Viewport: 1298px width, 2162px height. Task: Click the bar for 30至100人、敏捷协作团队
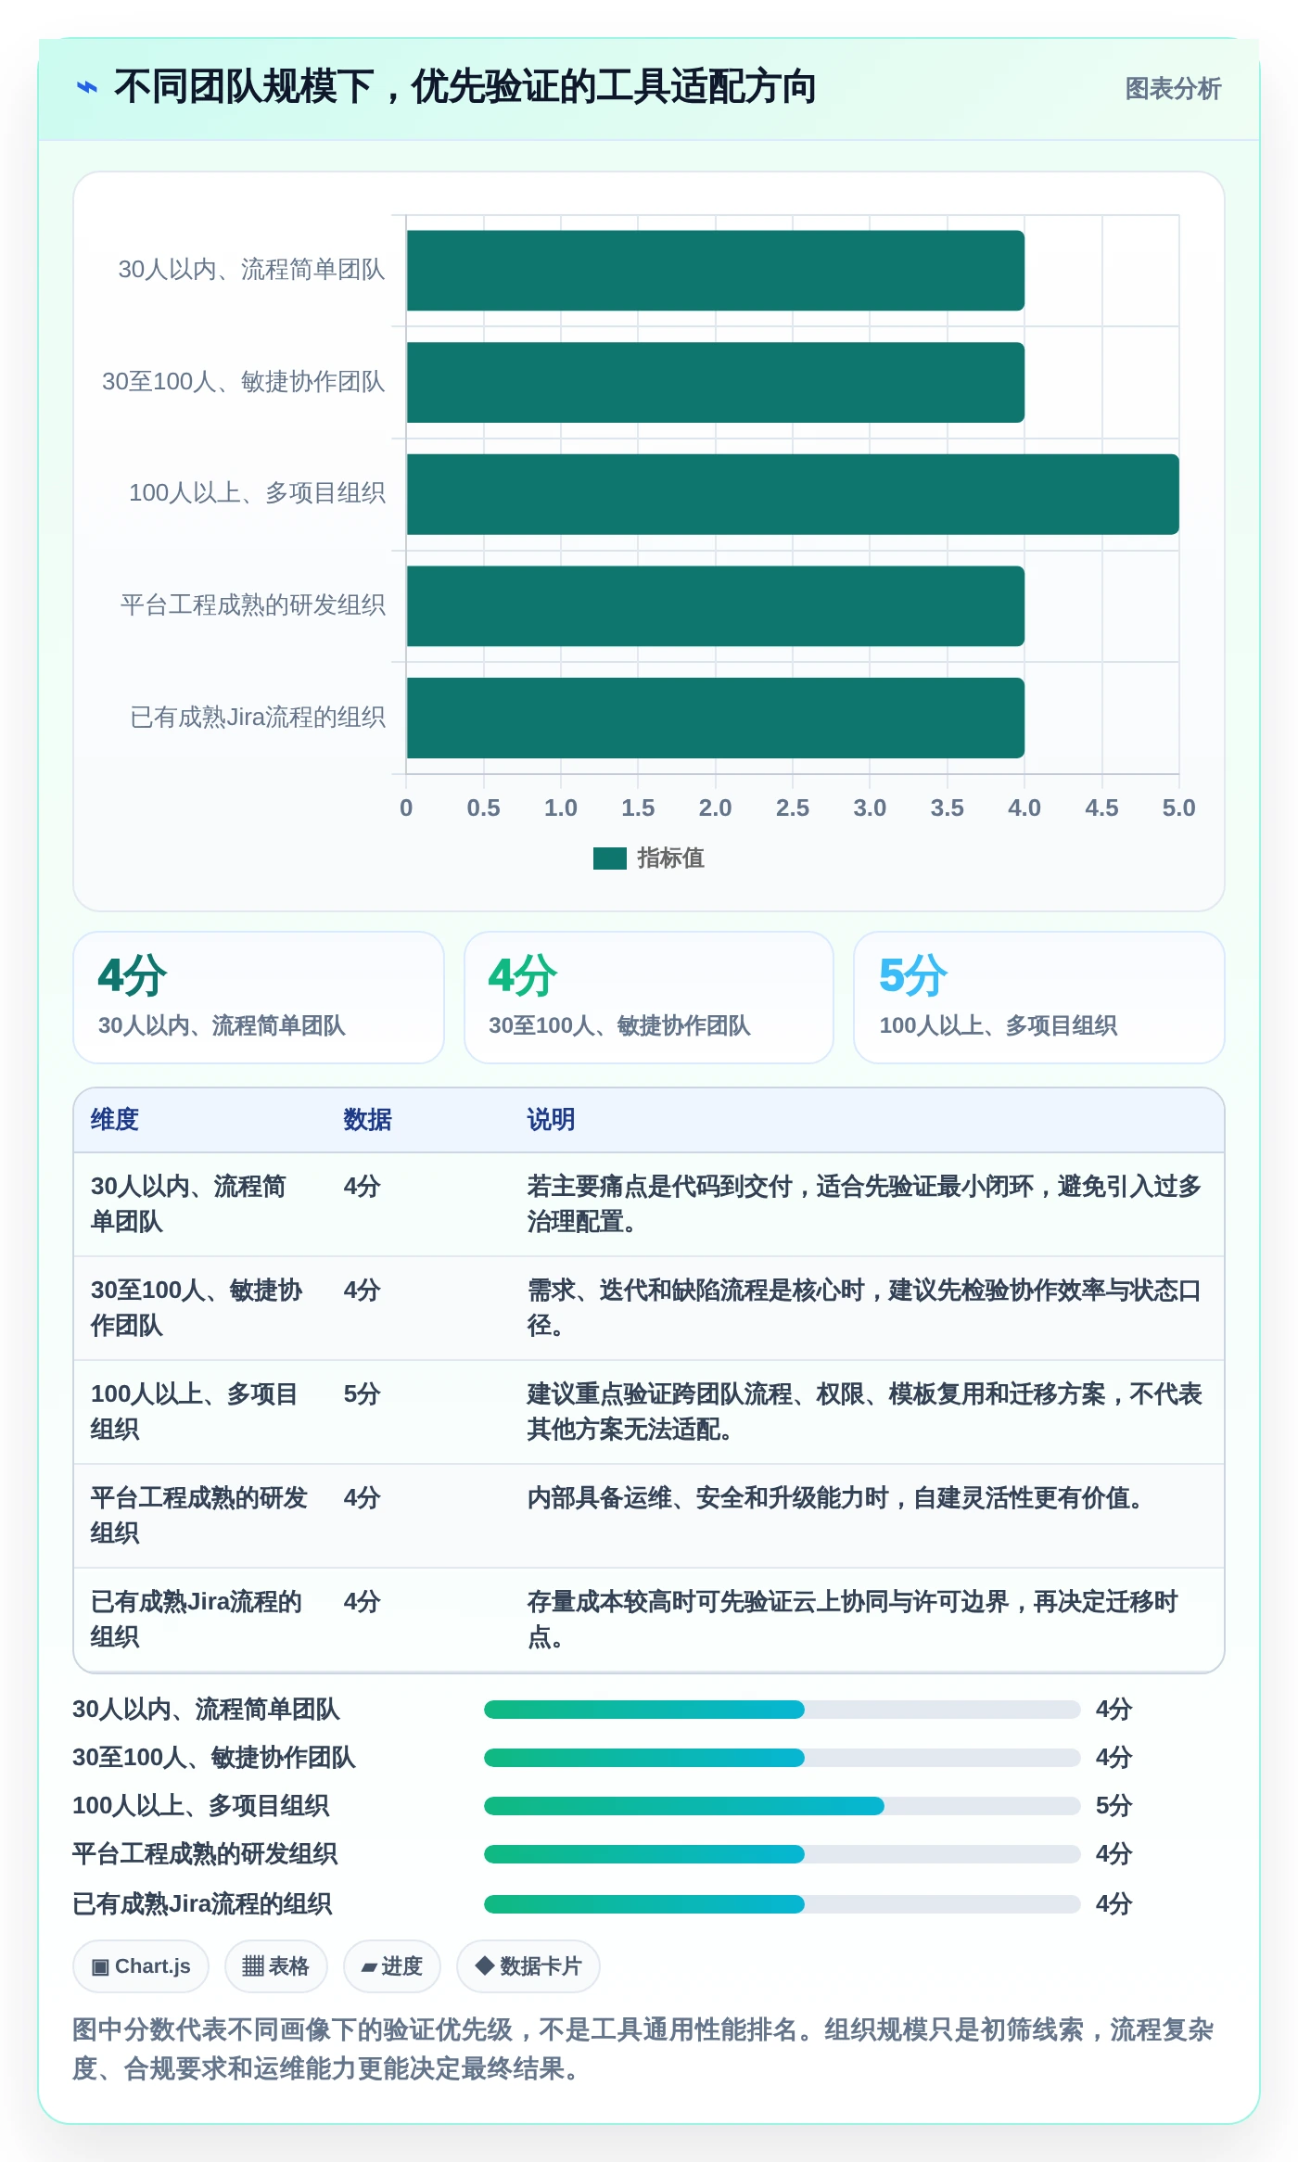[715, 383]
